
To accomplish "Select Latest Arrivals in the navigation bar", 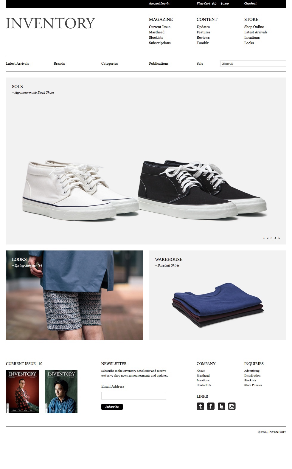I will 18,64.
